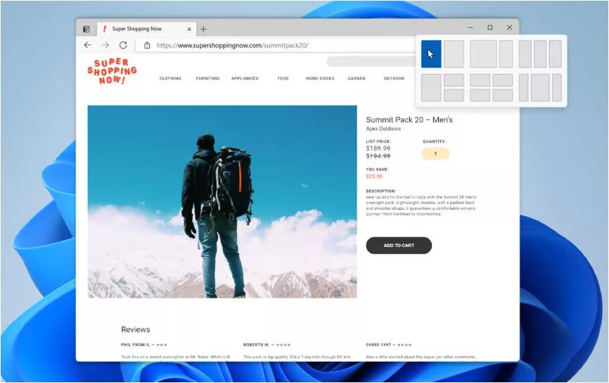Click the browser forward arrow
The height and width of the screenshot is (383, 609).
coord(105,45)
